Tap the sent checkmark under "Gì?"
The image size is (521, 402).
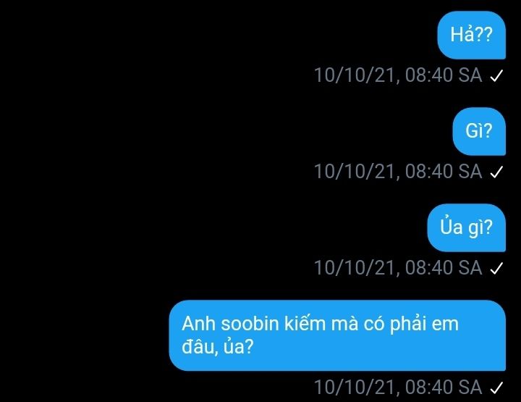click(x=496, y=172)
